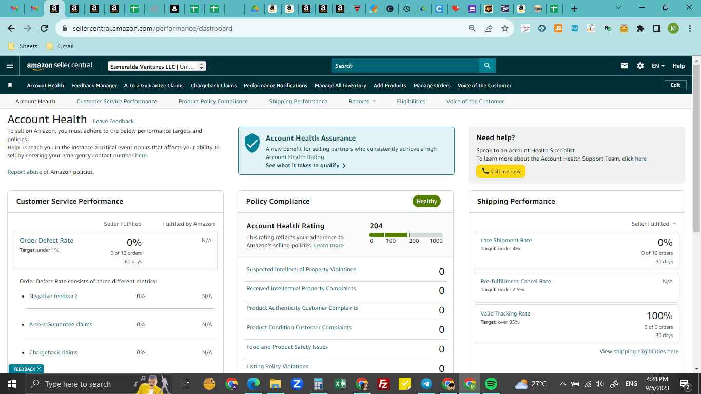Open Excel from the taskbar
The width and height of the screenshot is (701, 394).
pyautogui.click(x=340, y=384)
